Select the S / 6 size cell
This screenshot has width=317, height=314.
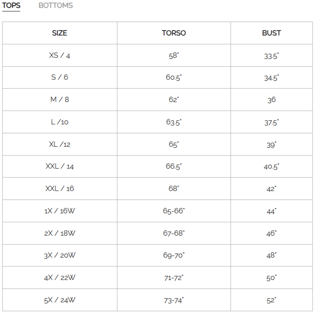60,77
